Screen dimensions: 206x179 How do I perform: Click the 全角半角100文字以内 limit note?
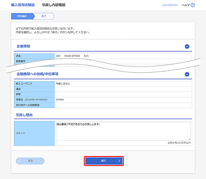click(x=179, y=143)
